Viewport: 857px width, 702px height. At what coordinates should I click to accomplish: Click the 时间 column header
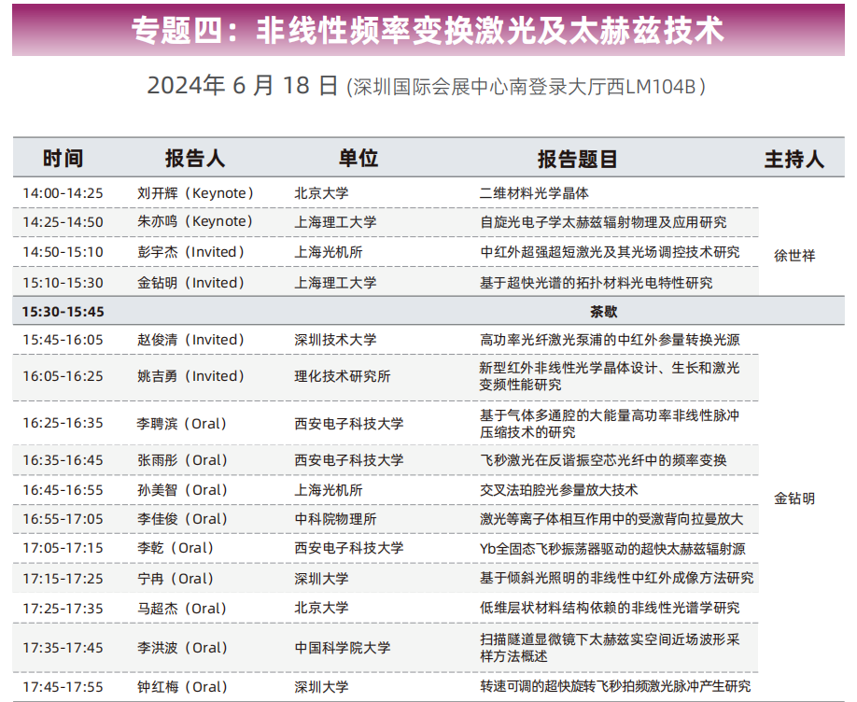tap(63, 159)
